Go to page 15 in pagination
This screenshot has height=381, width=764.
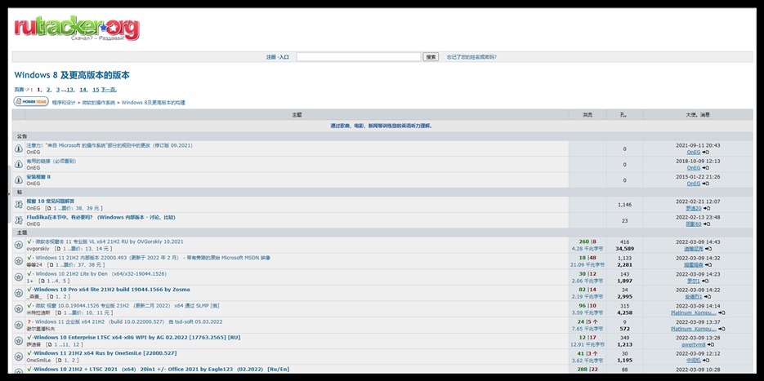point(96,90)
